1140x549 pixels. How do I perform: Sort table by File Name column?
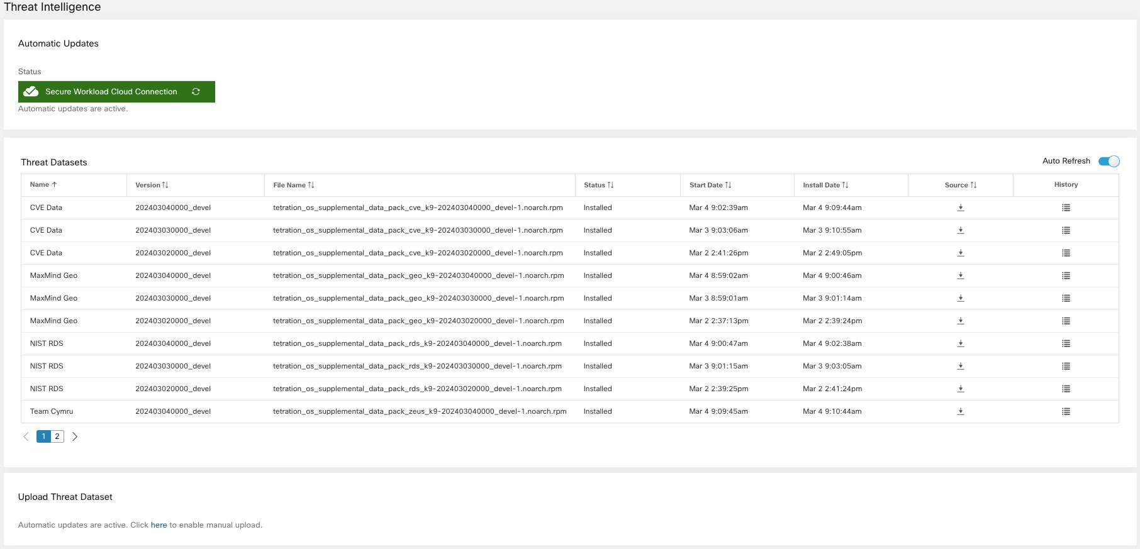coord(294,185)
